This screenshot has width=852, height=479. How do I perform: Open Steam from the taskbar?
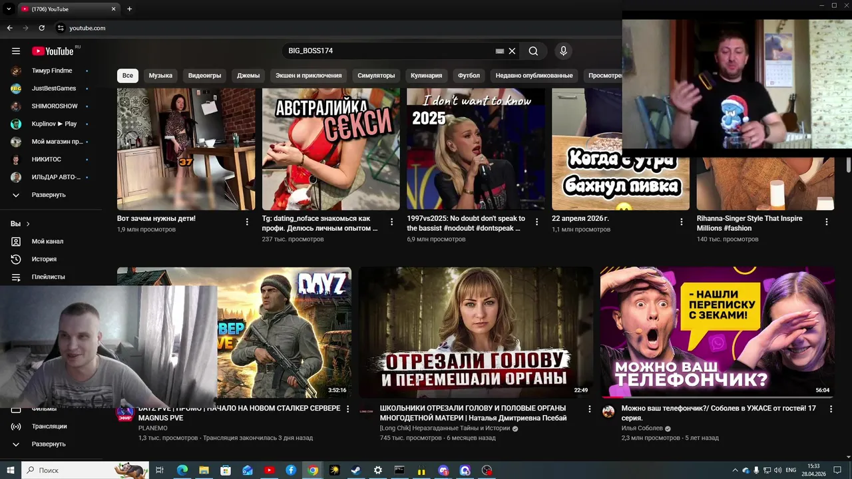coord(355,470)
